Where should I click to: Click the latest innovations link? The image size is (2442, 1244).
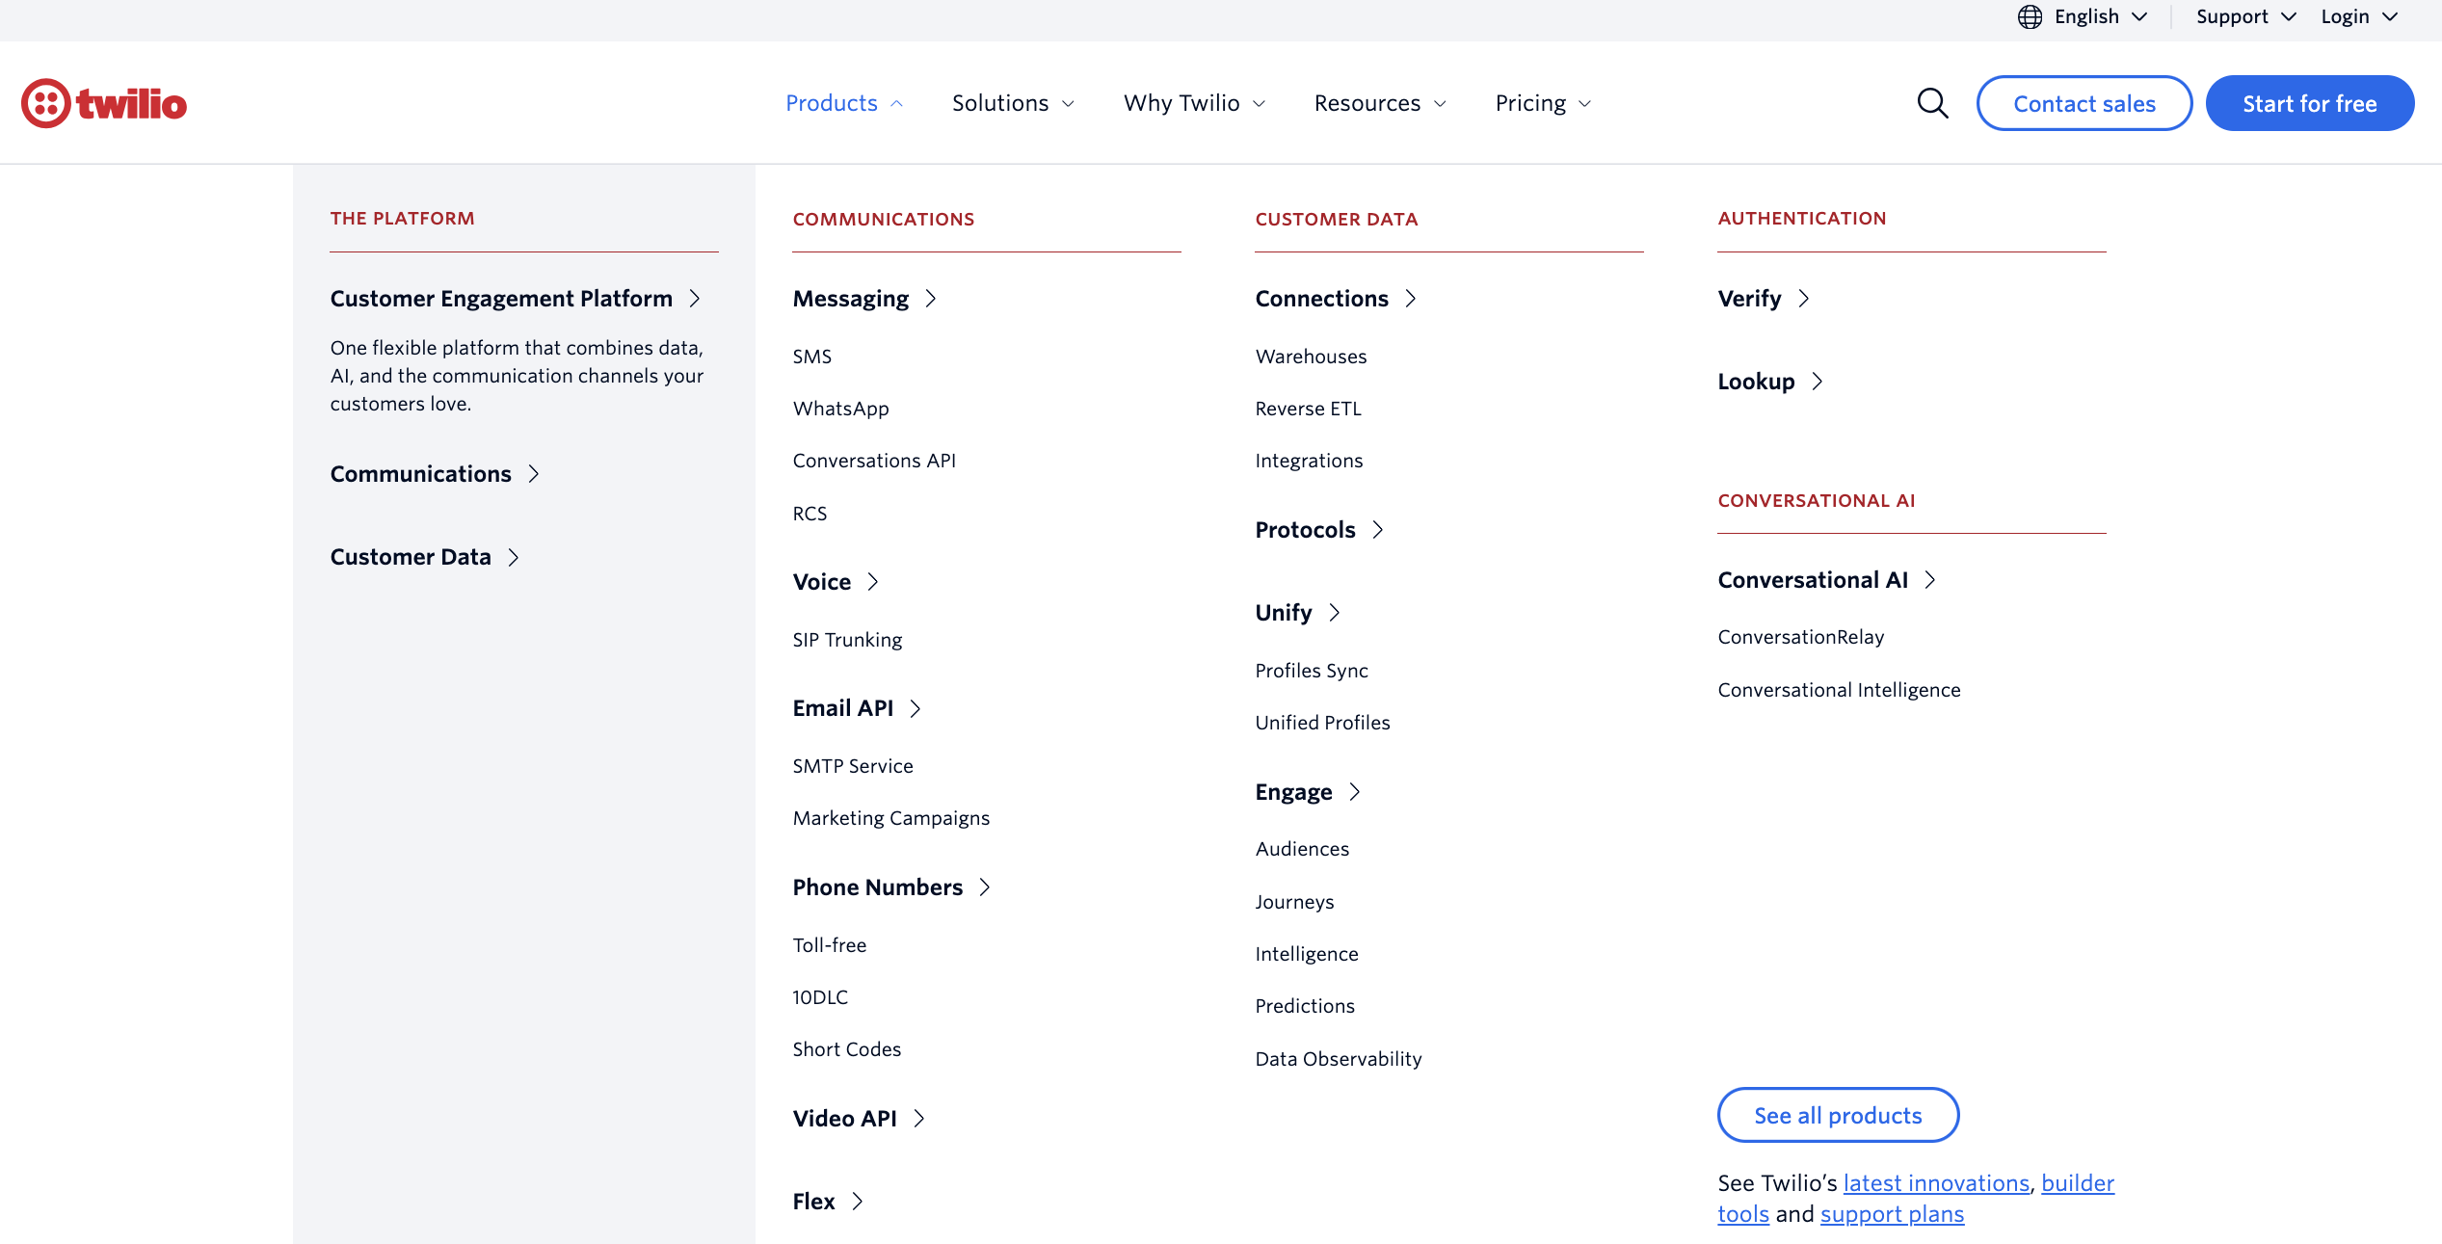[1937, 1182]
